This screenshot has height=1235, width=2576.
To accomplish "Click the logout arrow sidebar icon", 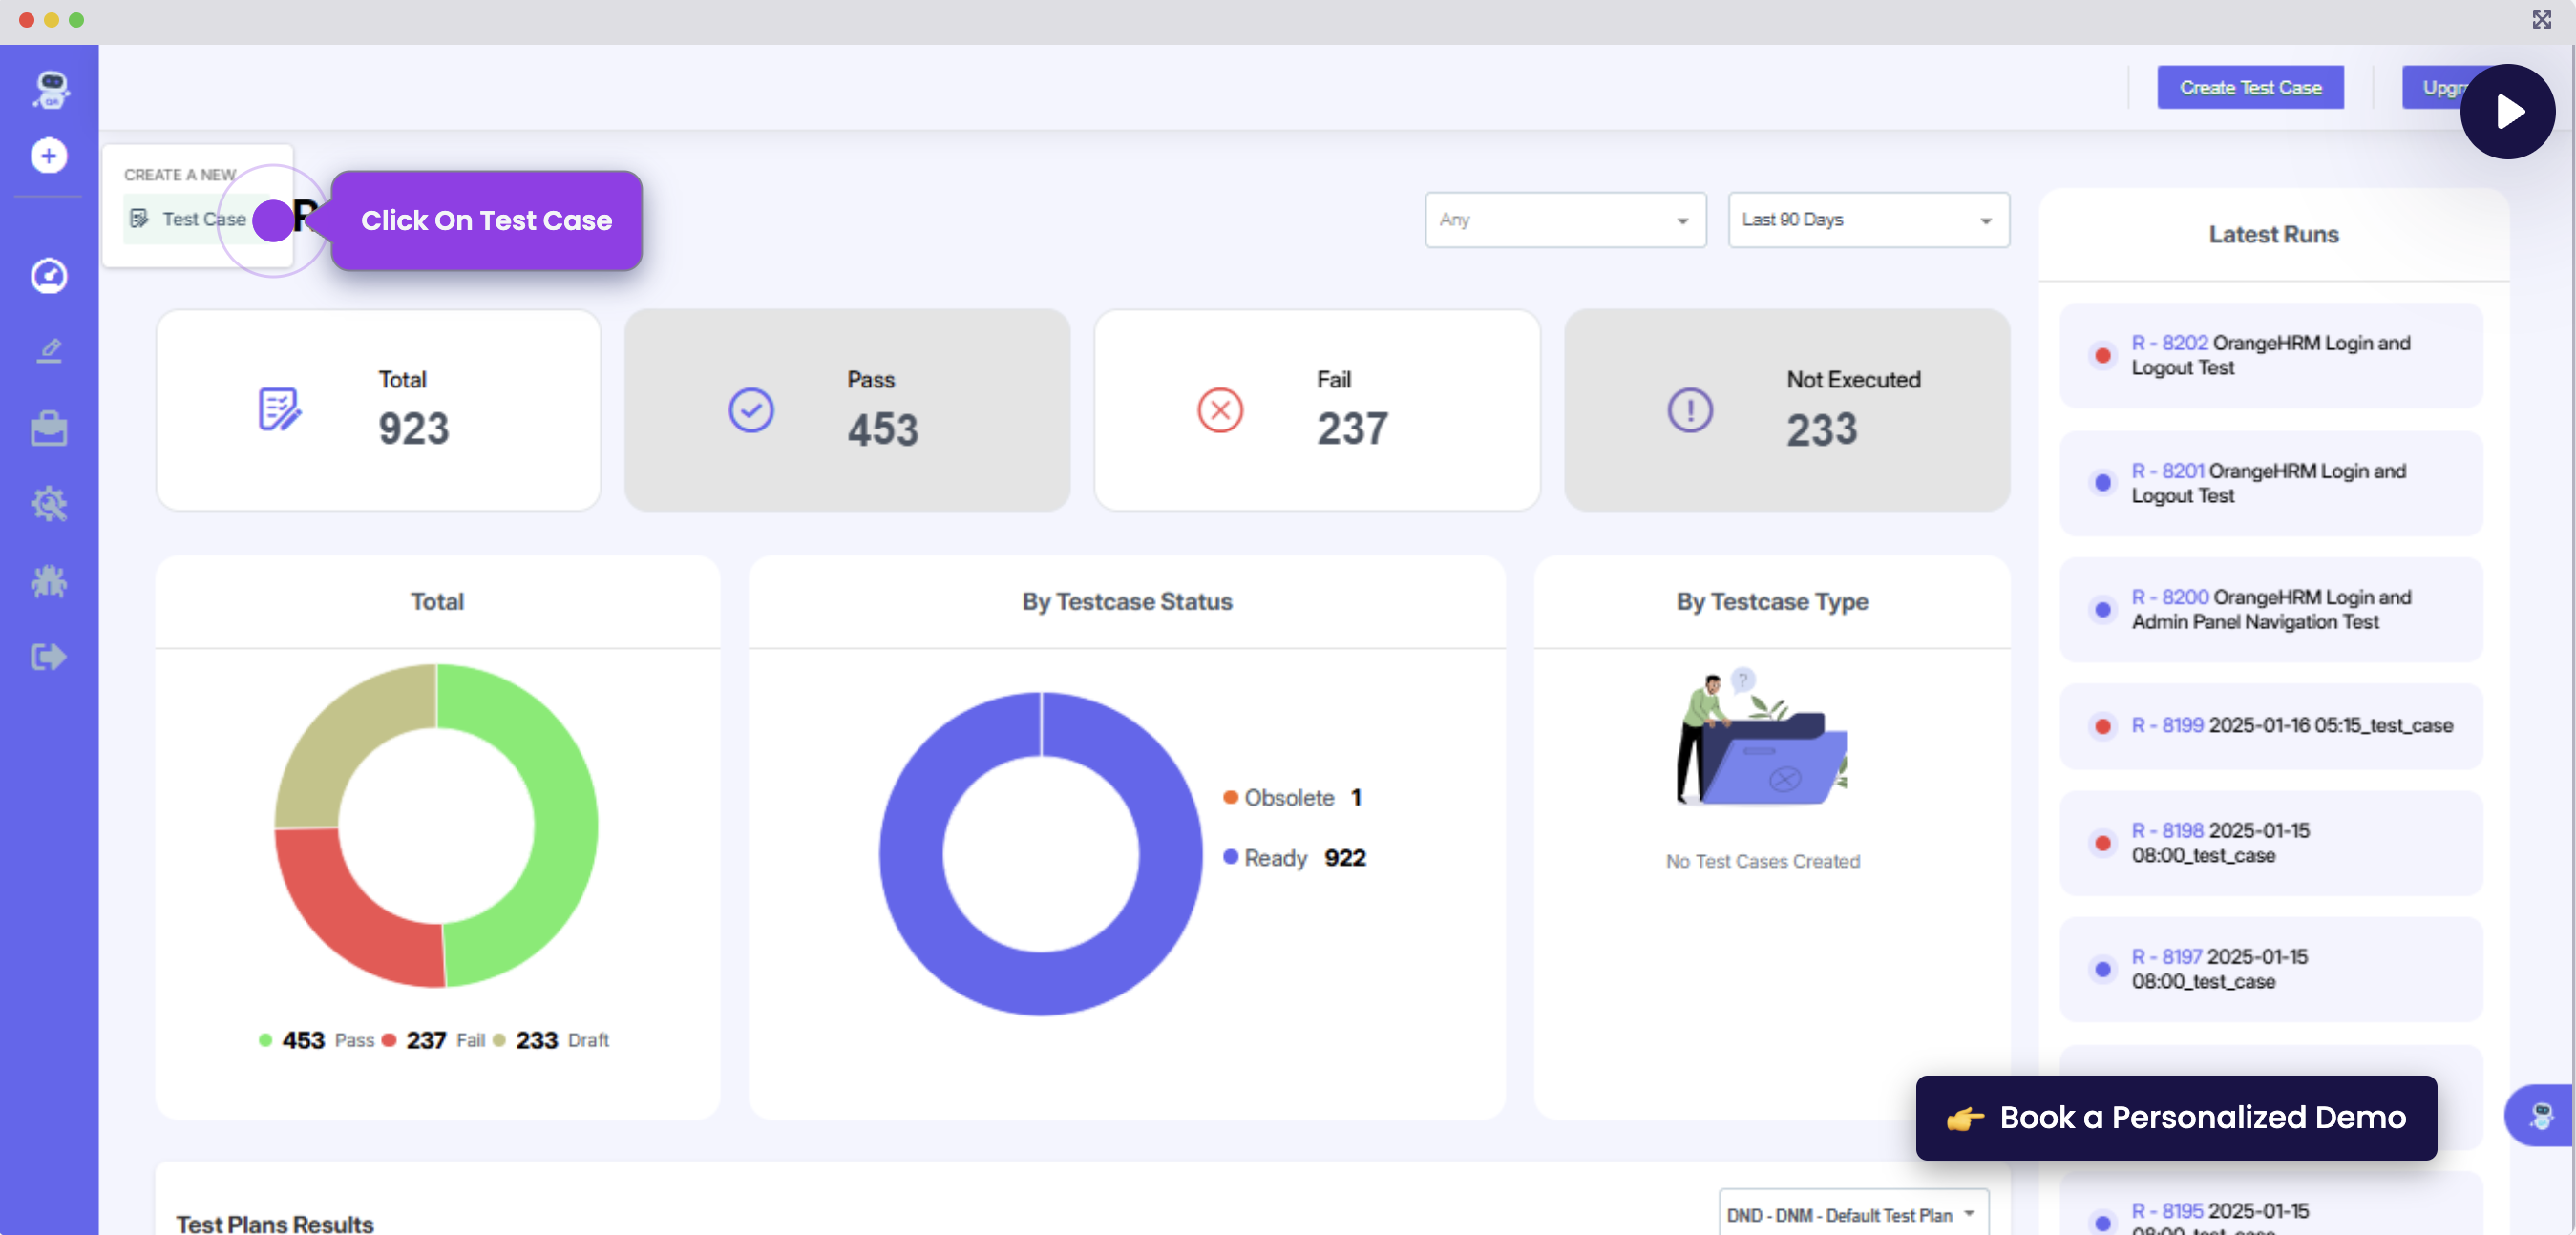I will point(48,657).
